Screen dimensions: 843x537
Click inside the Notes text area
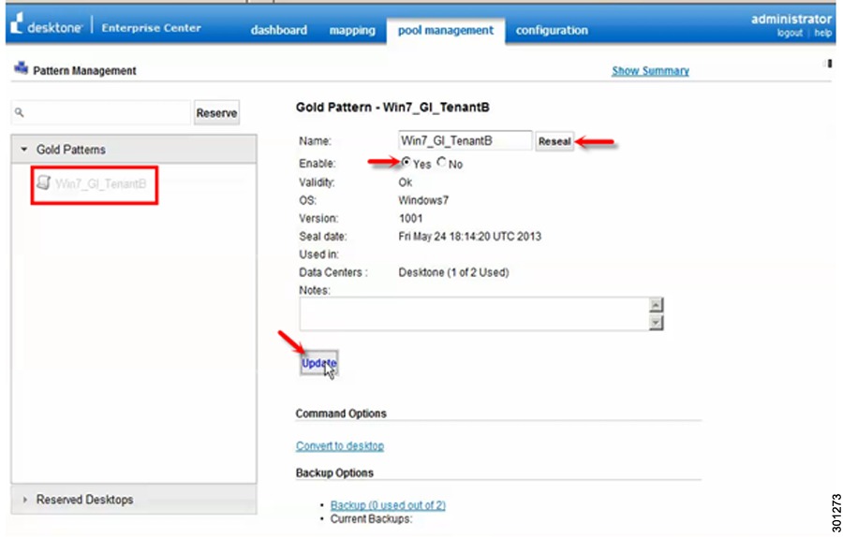point(474,313)
